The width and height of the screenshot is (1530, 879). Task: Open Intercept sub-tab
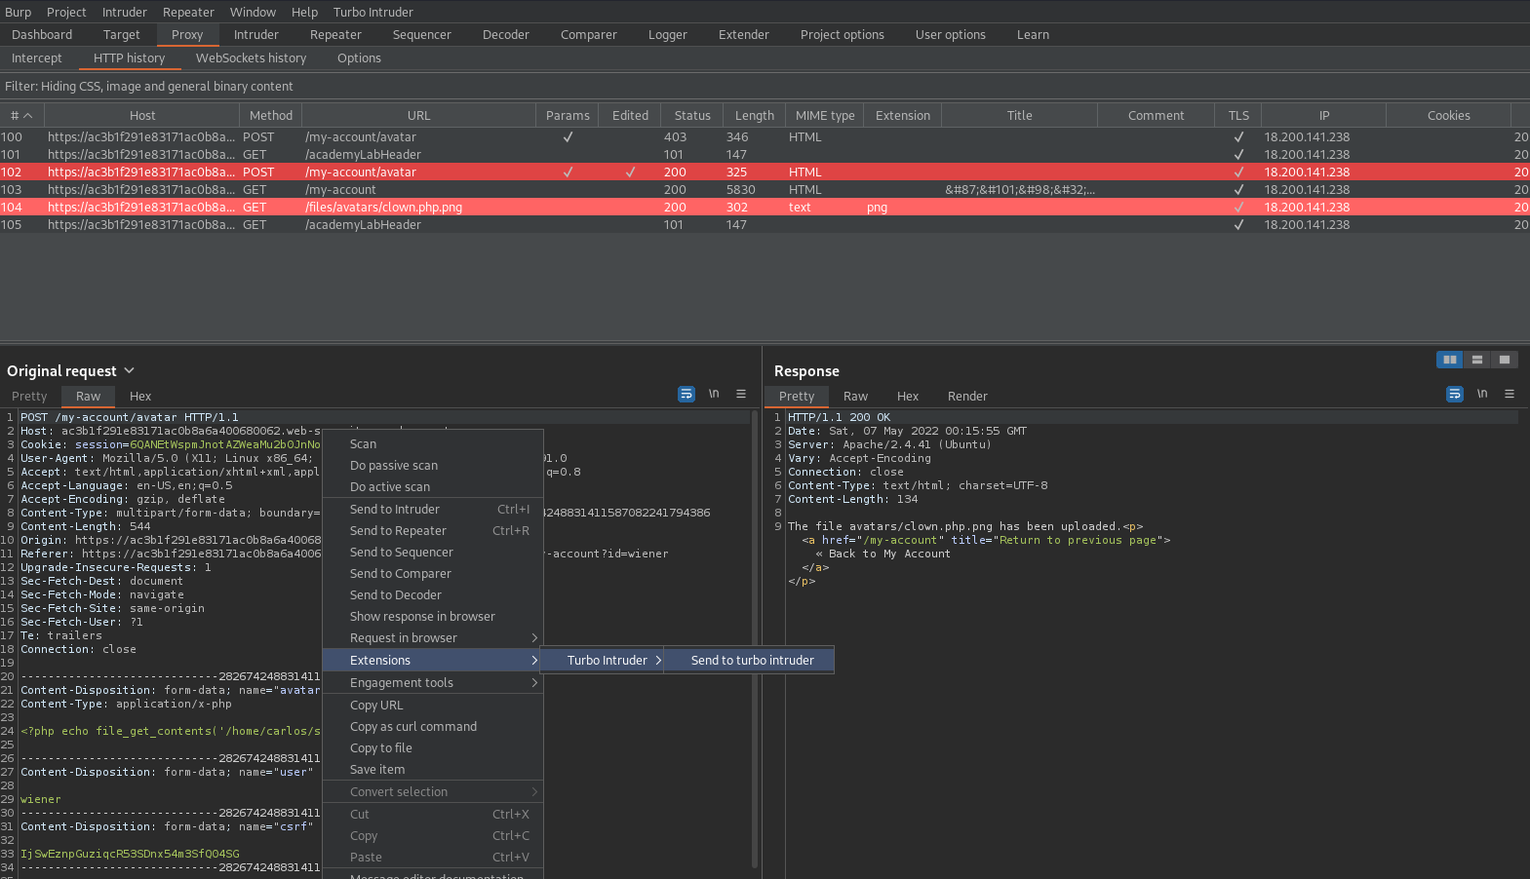tap(37, 58)
